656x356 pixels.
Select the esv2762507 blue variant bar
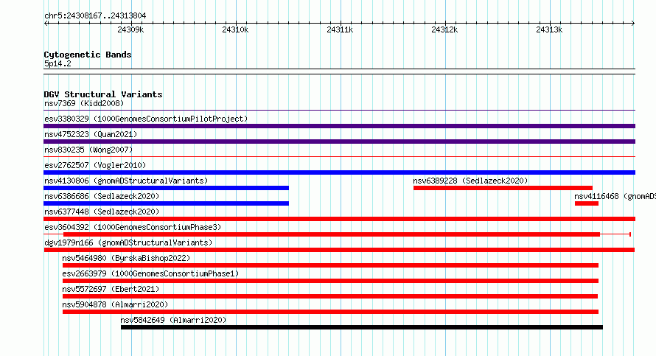[339, 172]
